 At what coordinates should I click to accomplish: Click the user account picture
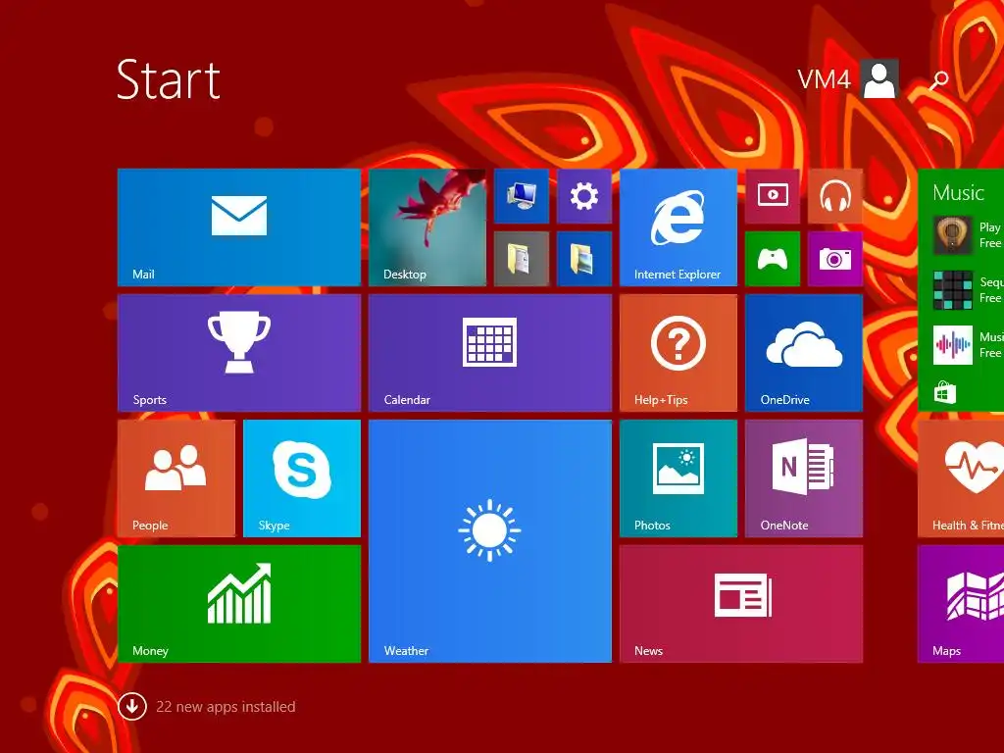tap(879, 79)
